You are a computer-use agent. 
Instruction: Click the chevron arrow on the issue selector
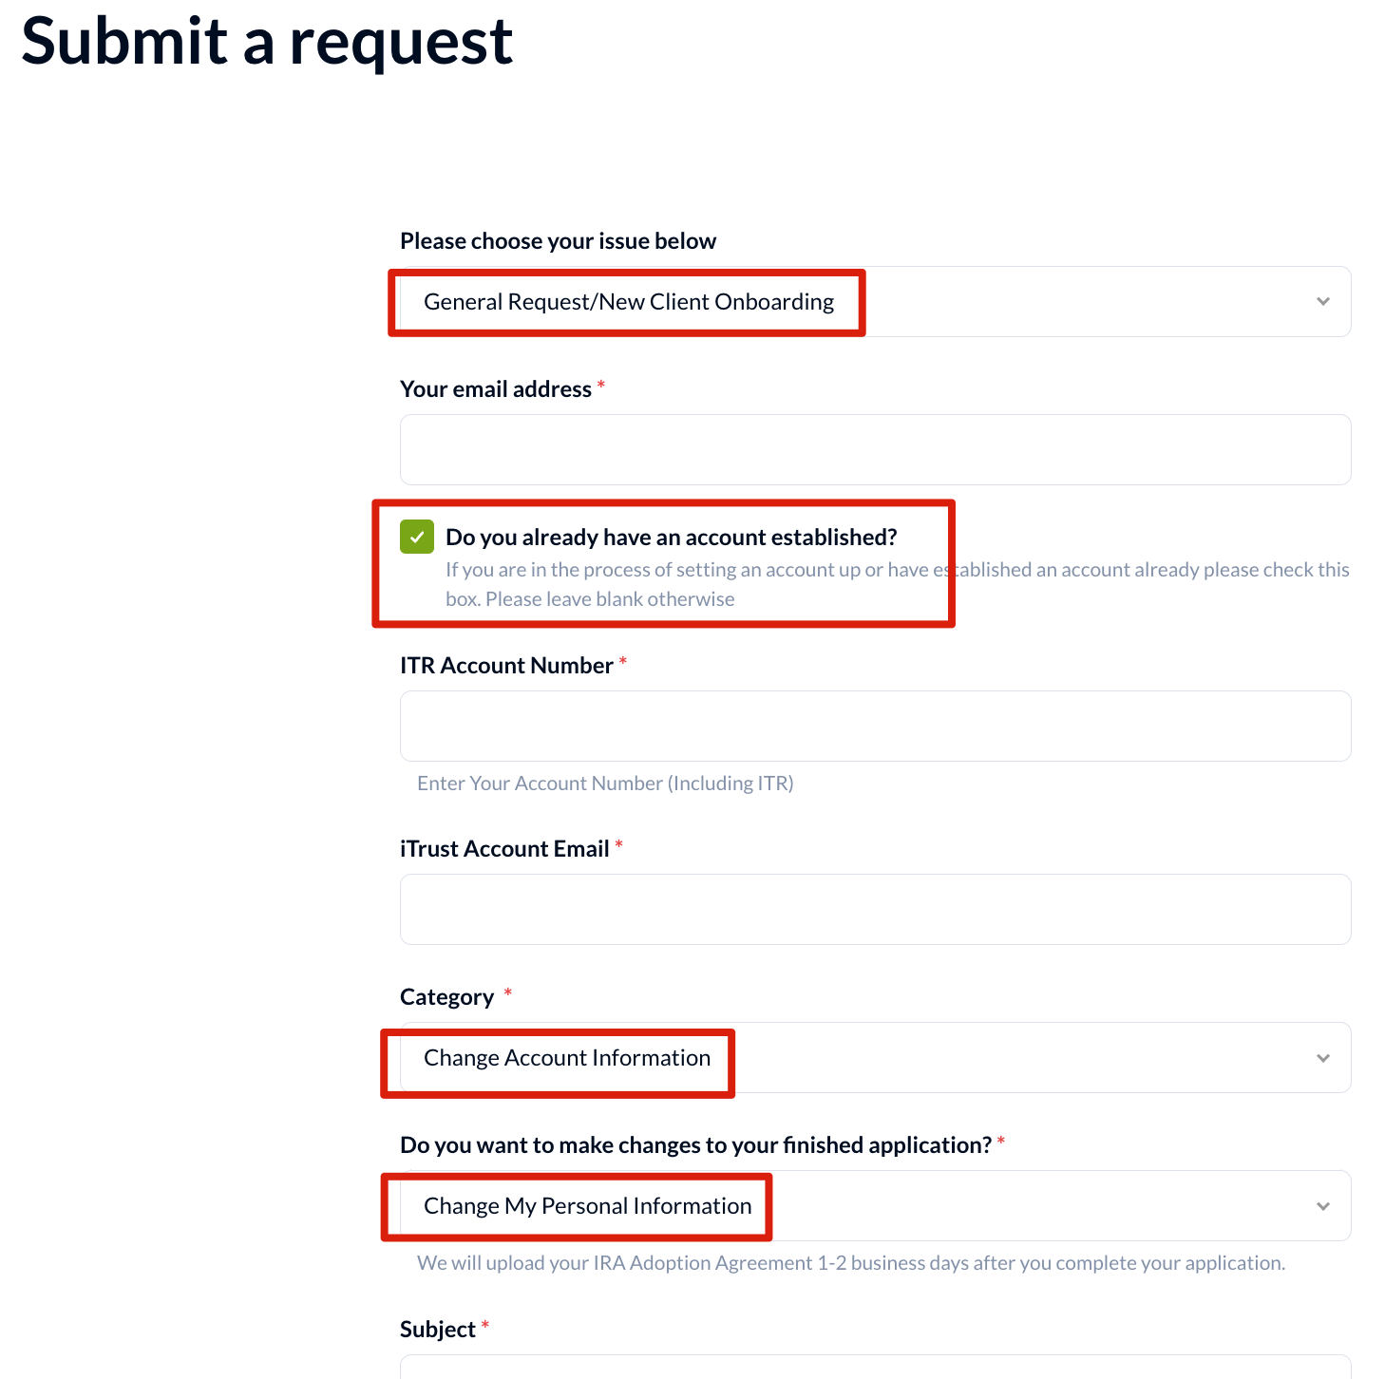(1322, 302)
